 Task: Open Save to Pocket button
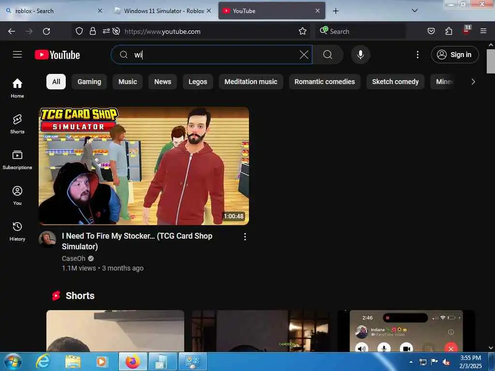pyautogui.click(x=431, y=31)
